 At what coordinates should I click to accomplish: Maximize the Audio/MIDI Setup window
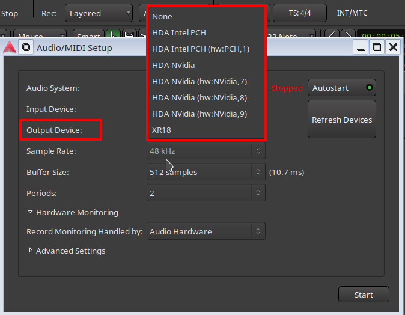coord(377,47)
